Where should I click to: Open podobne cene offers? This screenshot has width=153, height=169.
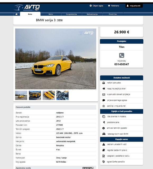(113, 122)
